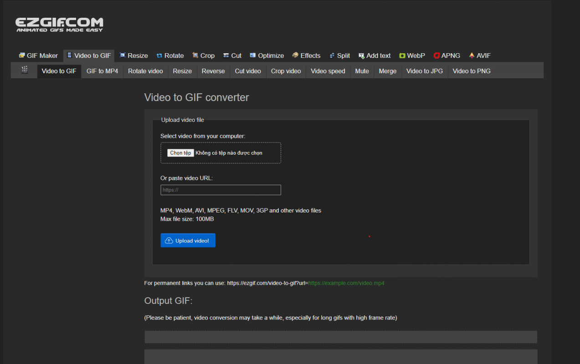Screen dimensions: 580x364
Task: Click the AVIF icon
Action: pyautogui.click(x=472, y=56)
